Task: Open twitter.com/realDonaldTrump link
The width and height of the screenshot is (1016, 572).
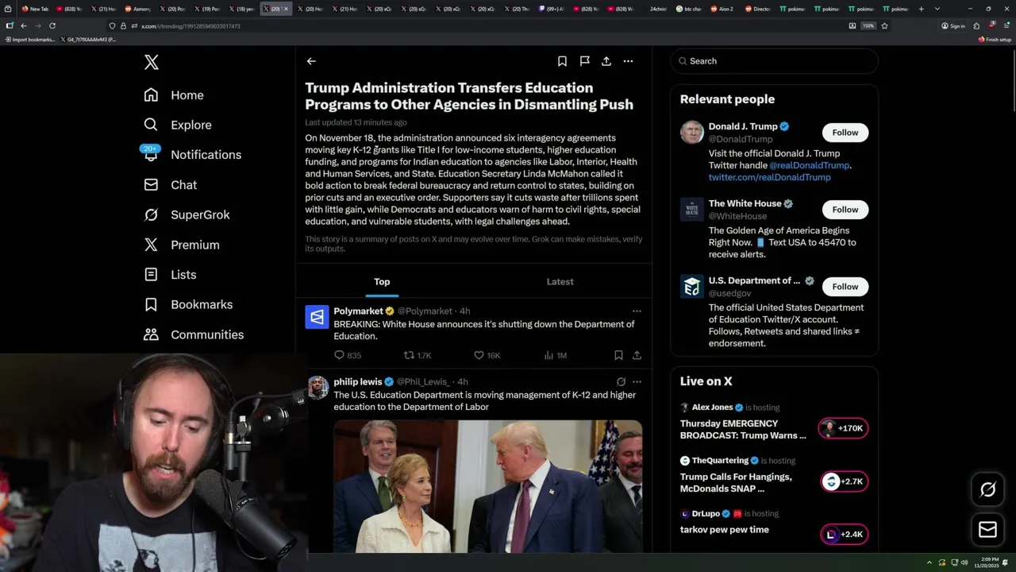Action: [x=769, y=177]
